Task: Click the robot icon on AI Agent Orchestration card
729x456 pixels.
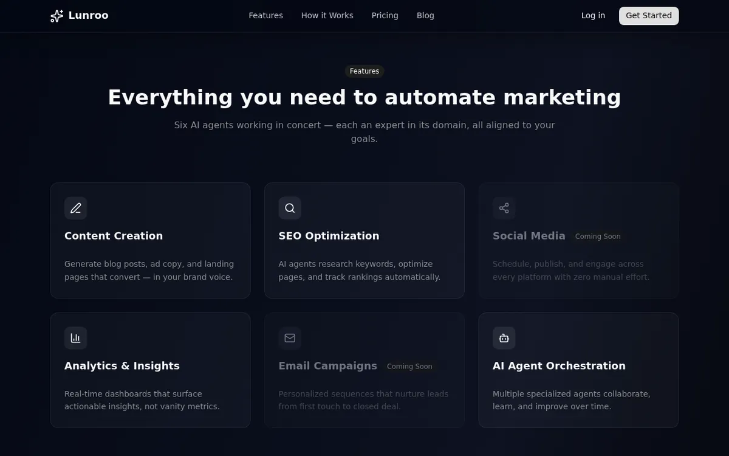Action: [x=504, y=338]
